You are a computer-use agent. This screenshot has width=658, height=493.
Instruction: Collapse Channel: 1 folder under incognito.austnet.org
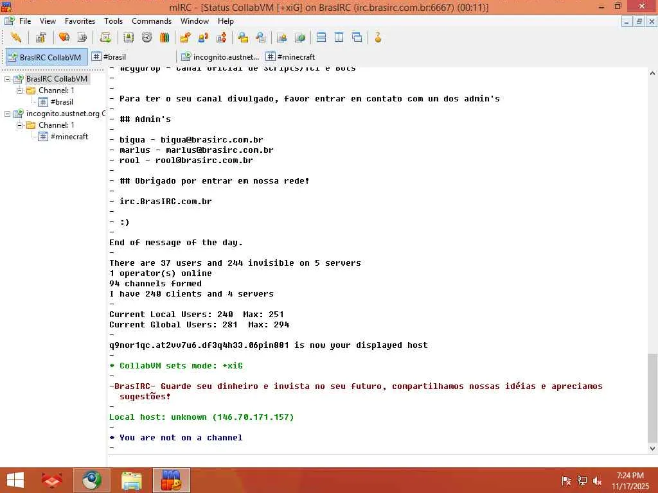pyautogui.click(x=20, y=125)
